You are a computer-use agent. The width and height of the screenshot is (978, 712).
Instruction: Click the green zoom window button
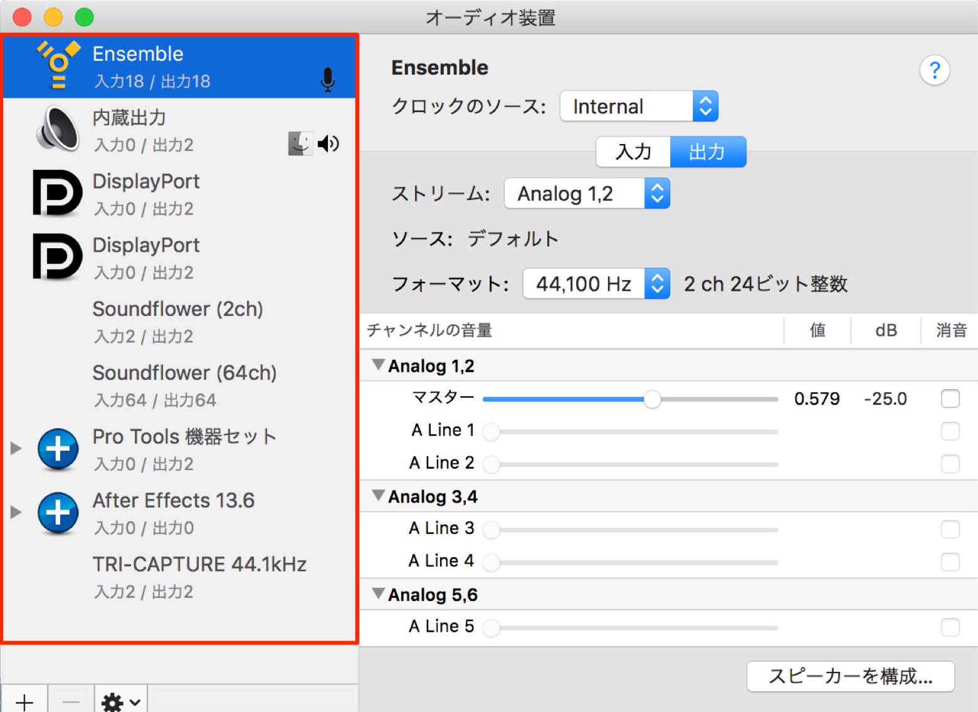click(84, 17)
